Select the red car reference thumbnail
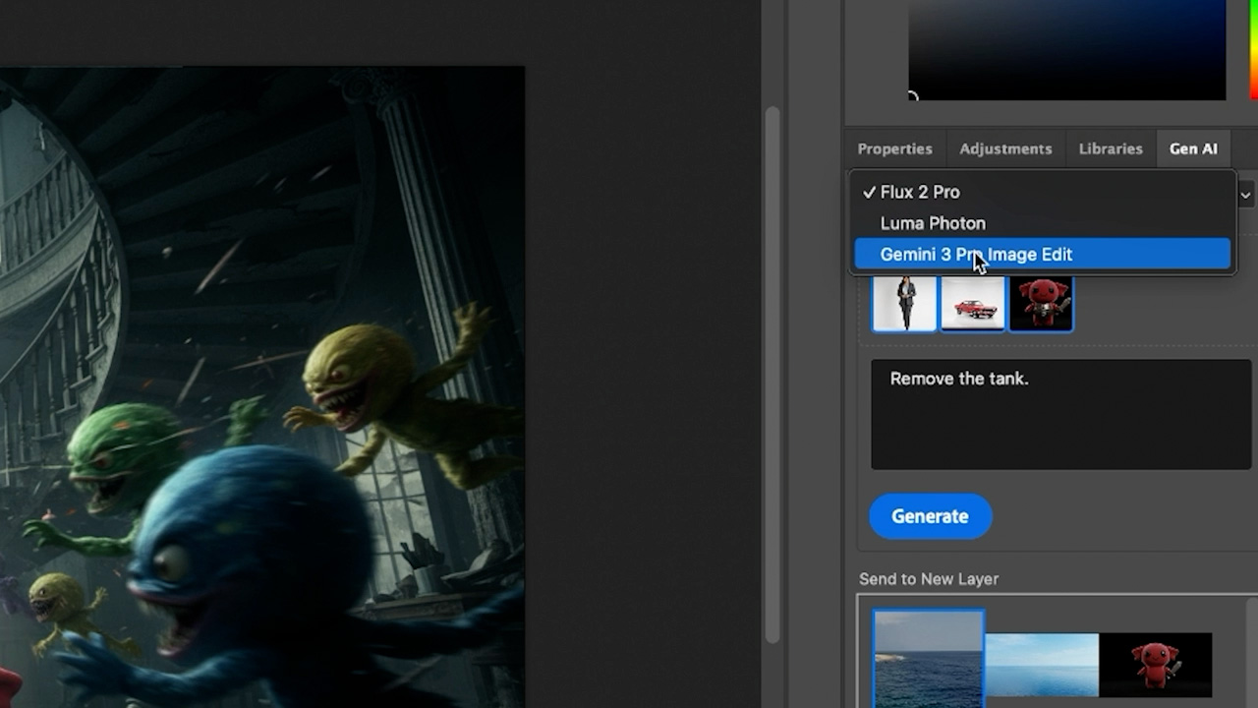Viewport: 1258px width, 708px height. [973, 303]
